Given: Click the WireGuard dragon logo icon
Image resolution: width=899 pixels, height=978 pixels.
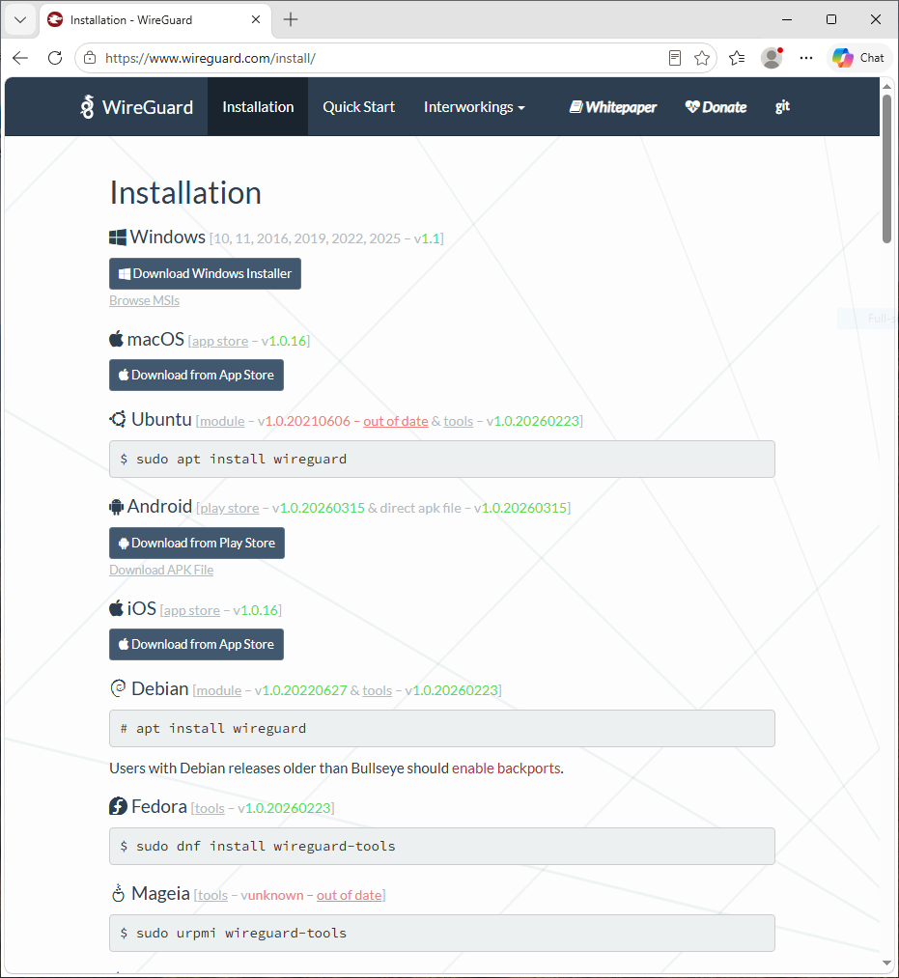Looking at the screenshot, I should pyautogui.click(x=87, y=106).
